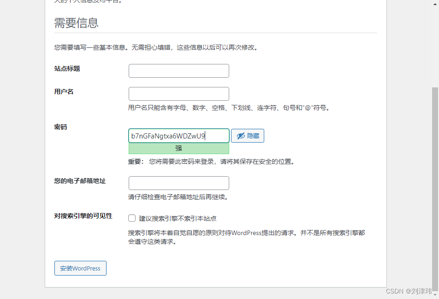Click the username hint about allowed characters

pyautogui.click(x=230, y=108)
